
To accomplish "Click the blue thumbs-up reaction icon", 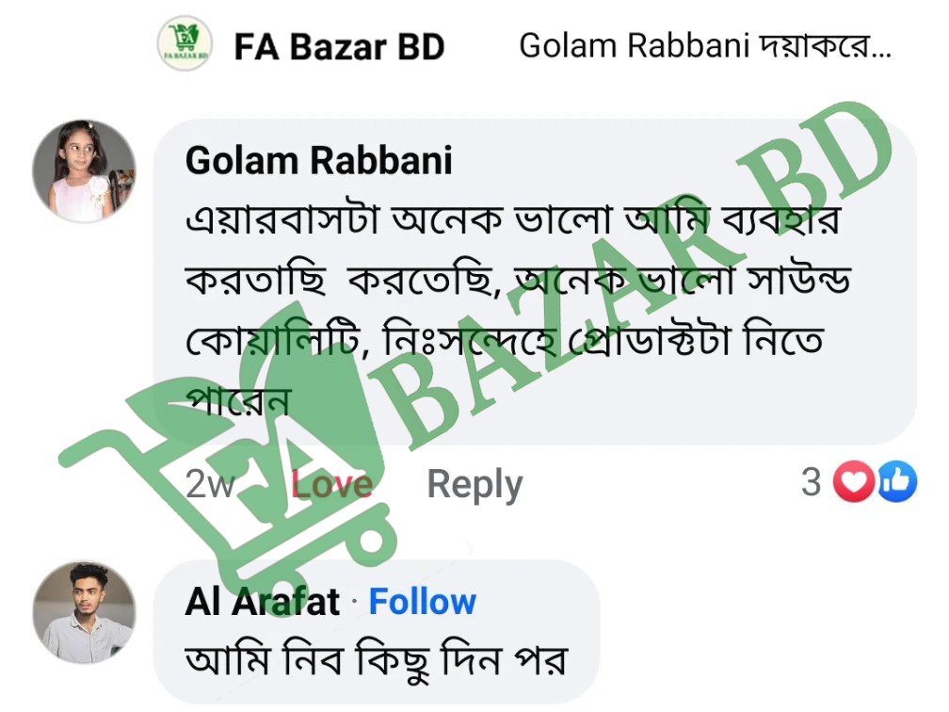I will tap(896, 483).
